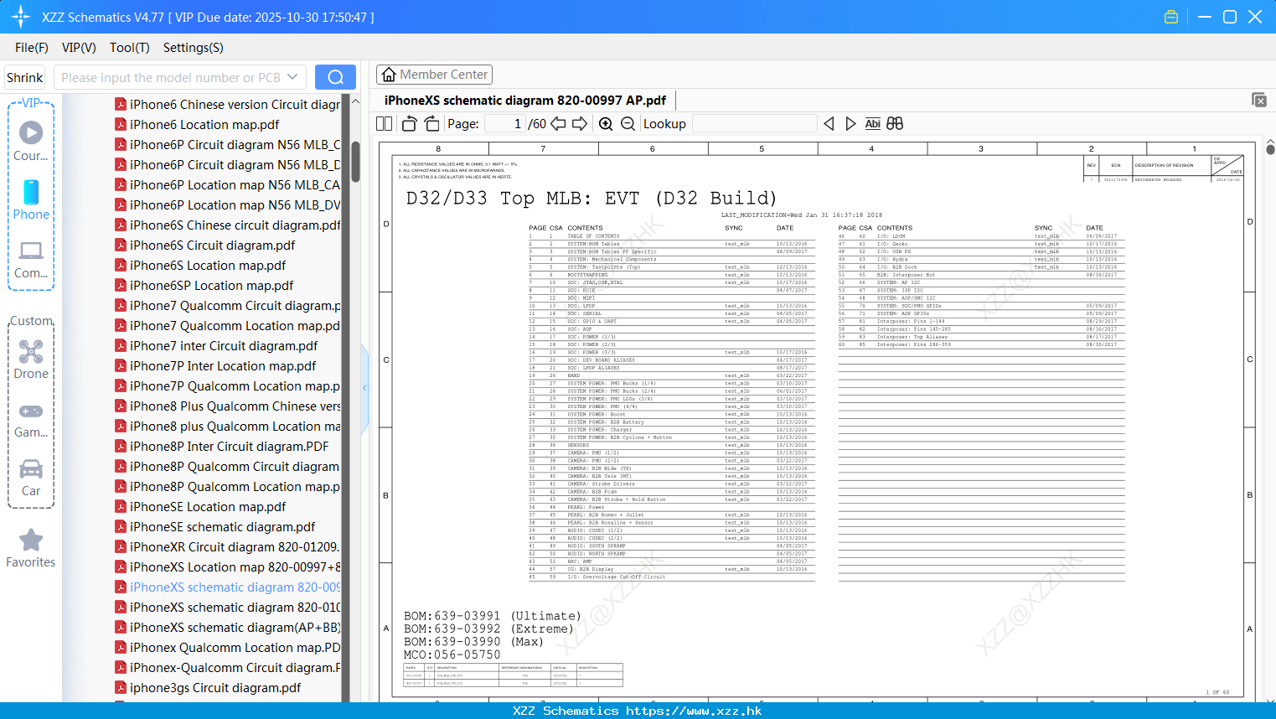Open the model number dropdown arrow
The width and height of the screenshot is (1276, 719).
coord(292,77)
